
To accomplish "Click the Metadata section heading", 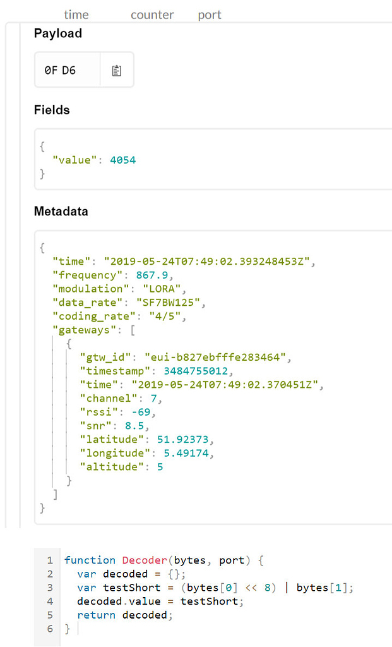I will pyautogui.click(x=61, y=211).
